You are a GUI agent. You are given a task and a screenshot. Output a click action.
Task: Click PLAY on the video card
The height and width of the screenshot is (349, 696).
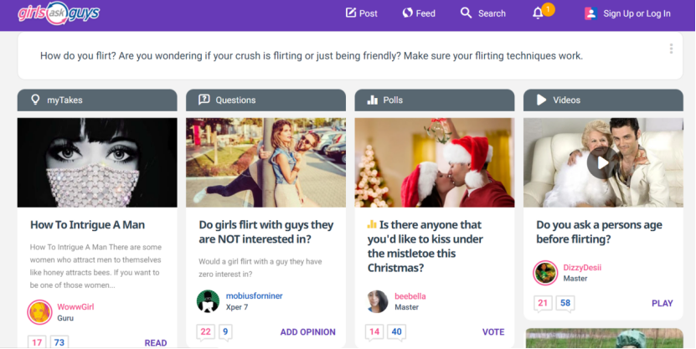(662, 303)
